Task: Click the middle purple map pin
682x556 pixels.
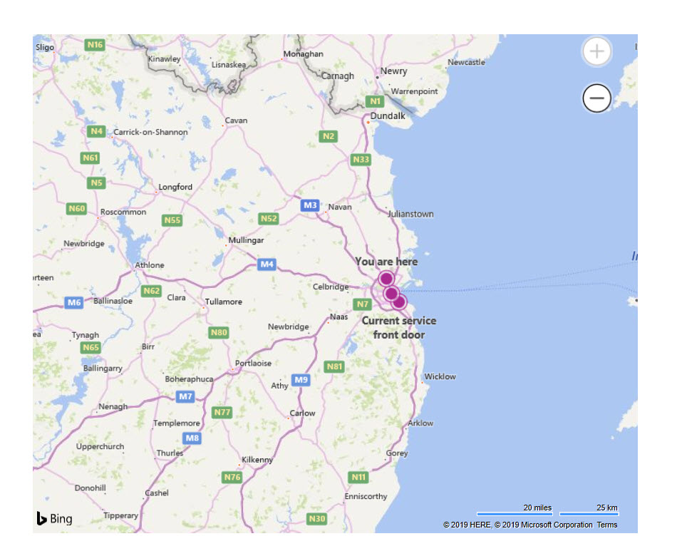Action: click(x=391, y=294)
